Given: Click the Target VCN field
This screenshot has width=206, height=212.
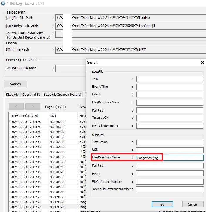Looking at the screenshot, I should click(x=170, y=118).
